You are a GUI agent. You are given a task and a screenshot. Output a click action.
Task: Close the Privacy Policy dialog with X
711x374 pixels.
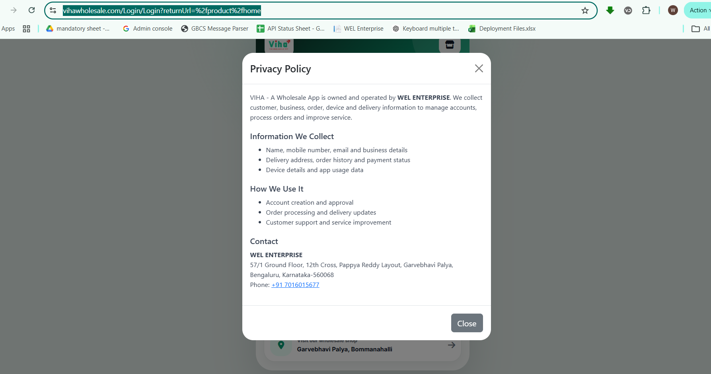pos(479,68)
